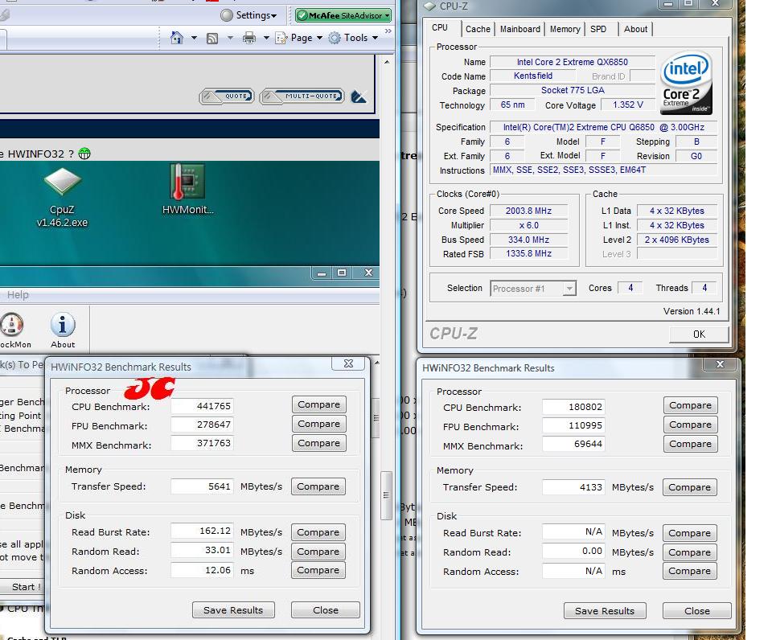The width and height of the screenshot is (772, 640).
Task: Click the Transfer Speed value 4133
Action: click(x=573, y=487)
